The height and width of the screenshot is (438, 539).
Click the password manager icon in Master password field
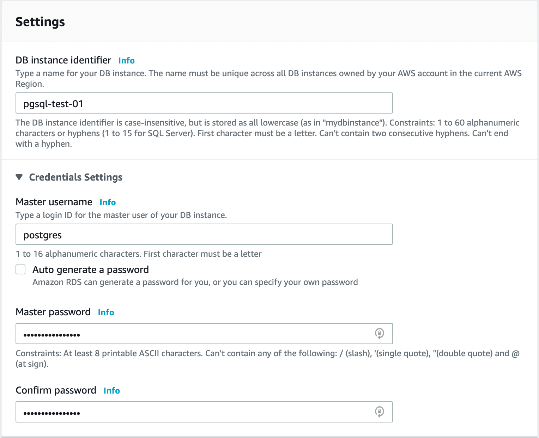(x=379, y=333)
